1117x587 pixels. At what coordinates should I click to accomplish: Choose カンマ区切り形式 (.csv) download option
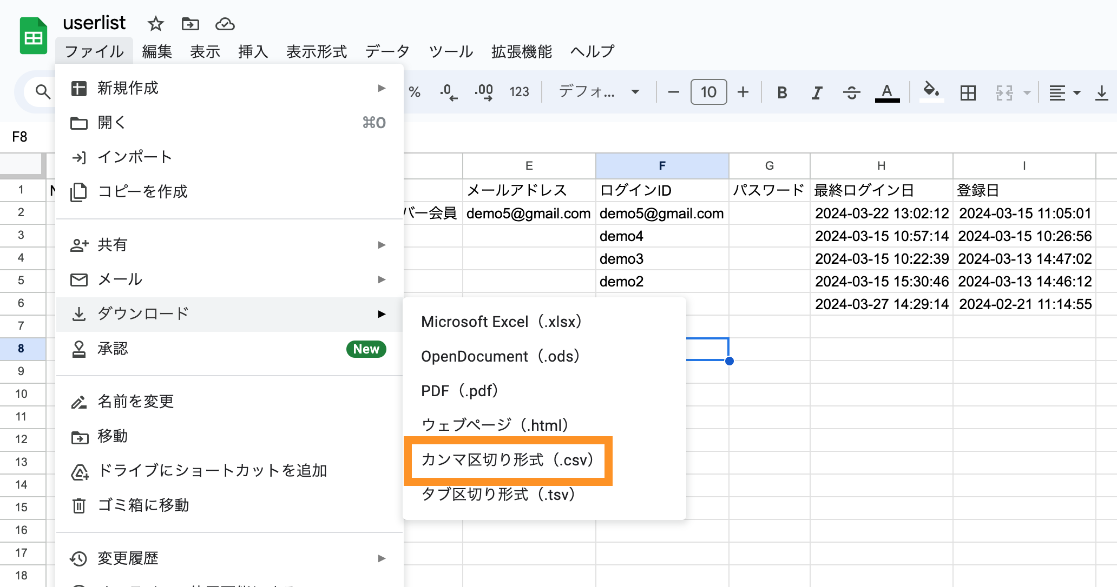click(507, 460)
